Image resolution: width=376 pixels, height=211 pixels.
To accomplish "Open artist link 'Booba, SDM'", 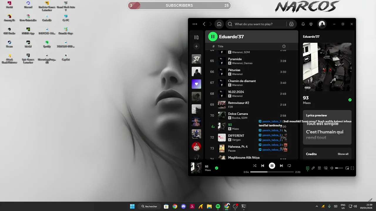I will [x=240, y=118].
